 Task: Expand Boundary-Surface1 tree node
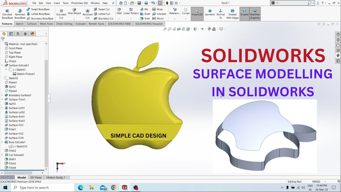coord(2,95)
